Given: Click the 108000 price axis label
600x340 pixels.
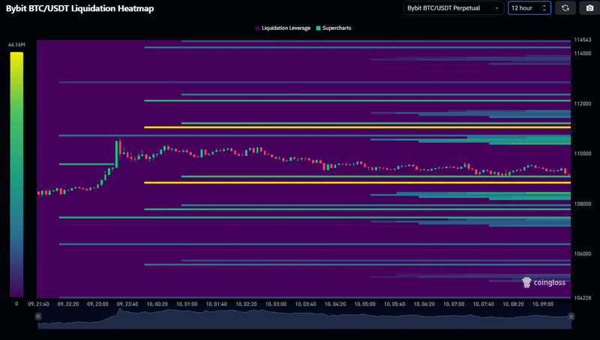Looking at the screenshot, I should pyautogui.click(x=583, y=204).
